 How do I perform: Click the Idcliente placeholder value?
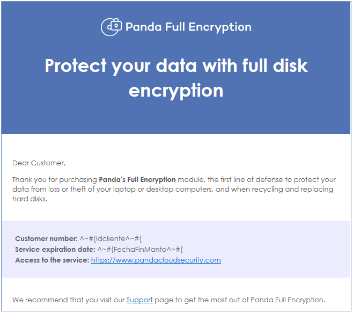coord(111,238)
